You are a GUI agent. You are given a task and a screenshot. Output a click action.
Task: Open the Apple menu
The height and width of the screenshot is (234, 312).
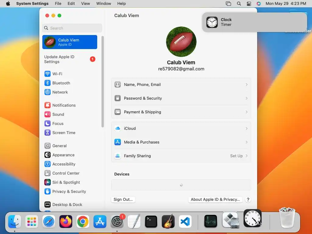[x=8, y=4]
